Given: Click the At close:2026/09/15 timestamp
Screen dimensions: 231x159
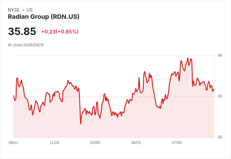Looking at the screenshot, I should click(26, 45).
